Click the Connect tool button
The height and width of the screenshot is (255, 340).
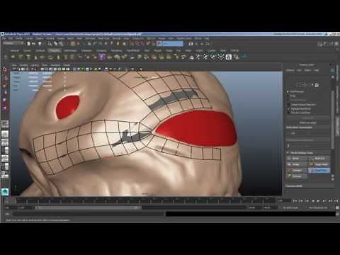[x=297, y=170]
